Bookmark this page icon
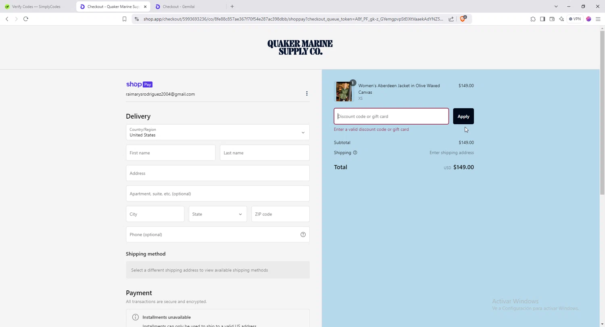Viewport: 605px width, 327px height. point(124,19)
